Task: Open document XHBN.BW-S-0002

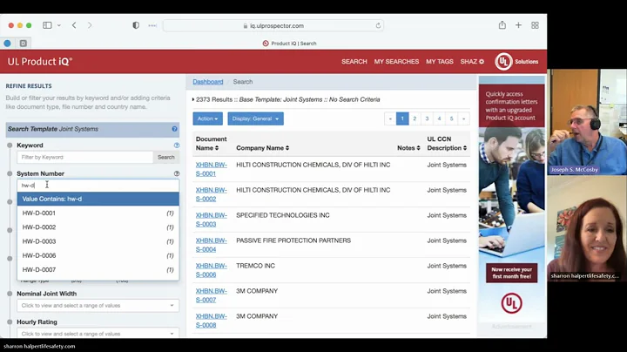Action: [211, 194]
